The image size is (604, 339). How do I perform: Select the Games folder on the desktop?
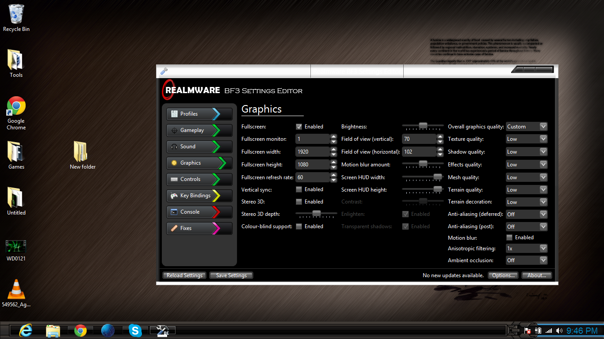tap(16, 155)
